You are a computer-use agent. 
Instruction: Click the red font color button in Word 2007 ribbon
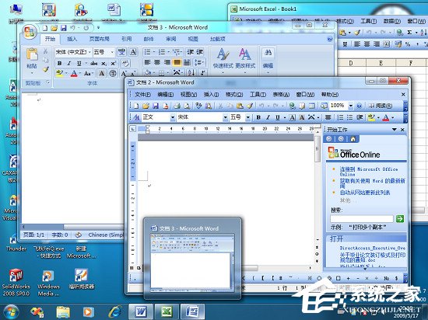tap(74, 73)
